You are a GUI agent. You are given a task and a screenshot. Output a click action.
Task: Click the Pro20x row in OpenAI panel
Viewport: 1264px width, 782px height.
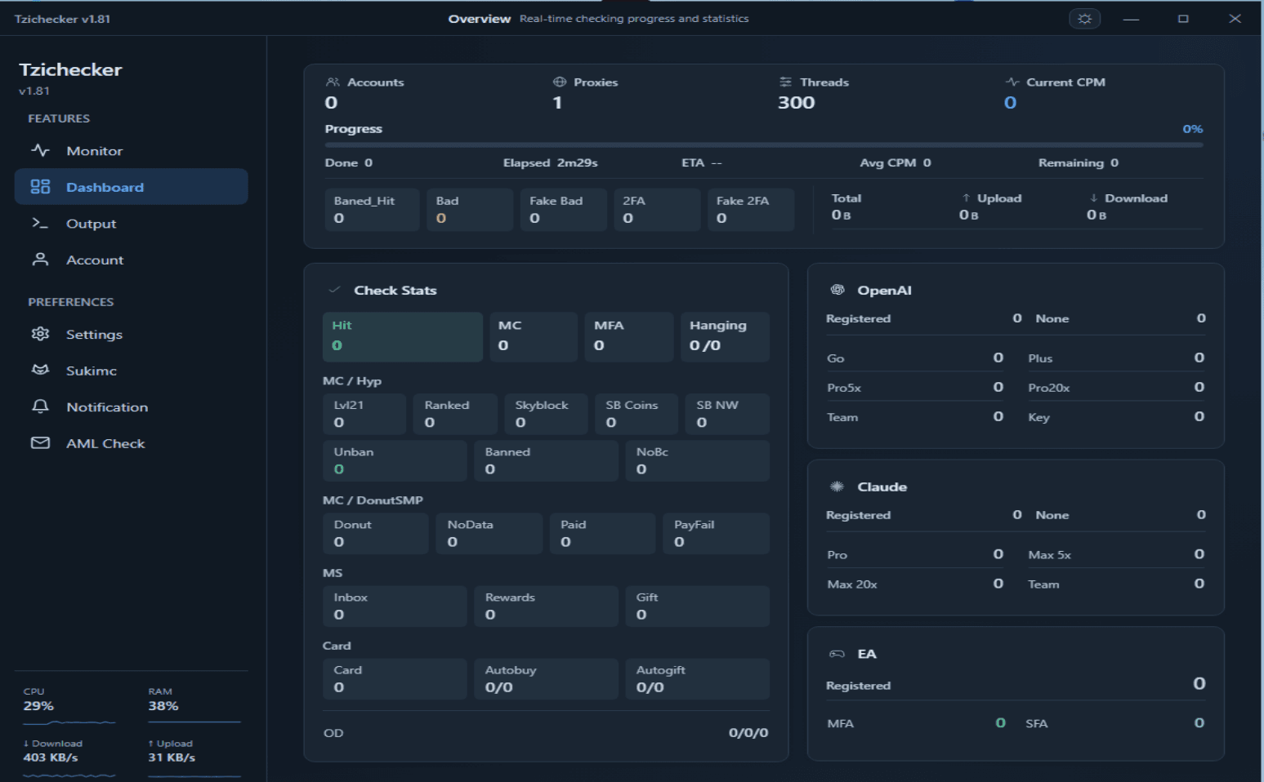coord(1116,387)
